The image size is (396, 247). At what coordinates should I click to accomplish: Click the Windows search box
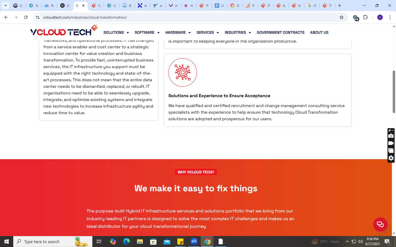tap(53, 242)
